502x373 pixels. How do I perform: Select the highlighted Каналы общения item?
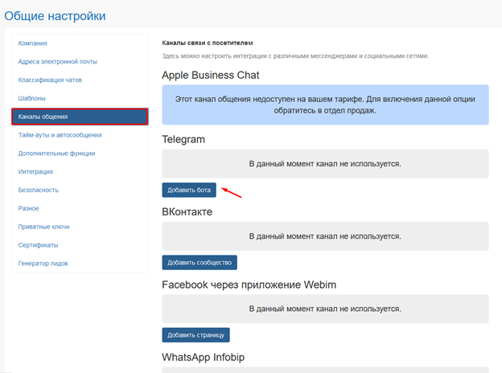(80, 117)
